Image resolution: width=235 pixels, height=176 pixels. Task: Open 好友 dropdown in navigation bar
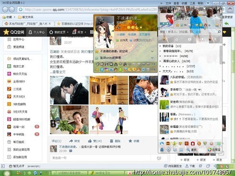[x=79, y=32]
